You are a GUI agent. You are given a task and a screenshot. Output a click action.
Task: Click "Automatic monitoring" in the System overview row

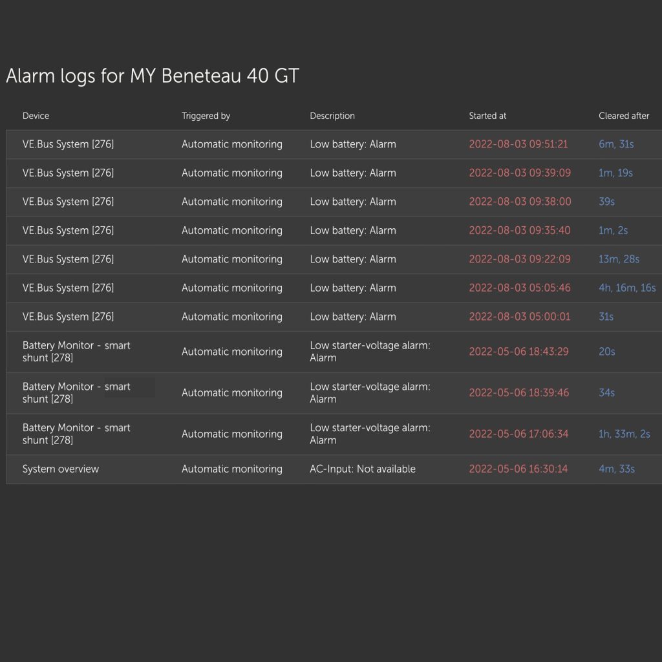pos(232,469)
